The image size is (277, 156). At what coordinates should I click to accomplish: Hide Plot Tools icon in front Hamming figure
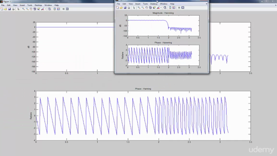[179, 8]
